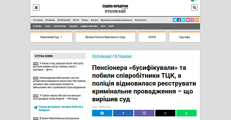This screenshot has height=120, width=231.
Task: Open Правова позиція адвоката menu item
Action: coord(116,20)
